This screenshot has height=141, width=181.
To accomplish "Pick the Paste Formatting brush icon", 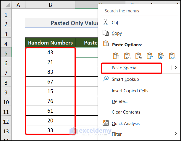I will click(161, 56).
